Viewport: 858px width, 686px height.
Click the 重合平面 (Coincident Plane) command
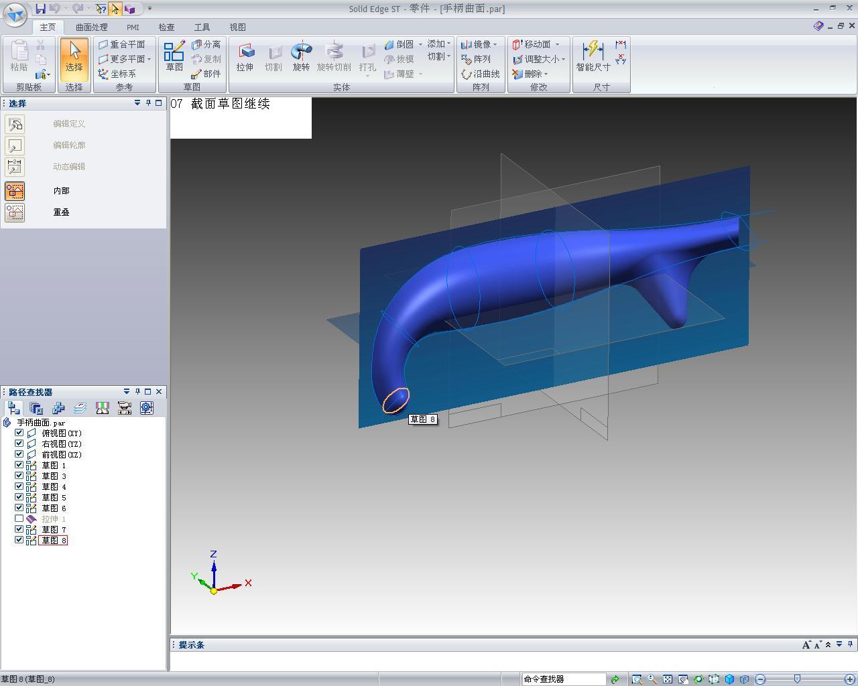click(122, 44)
